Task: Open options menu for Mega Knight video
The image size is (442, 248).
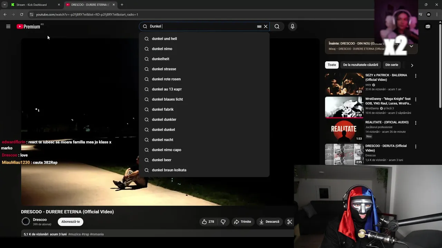Action: (x=415, y=100)
